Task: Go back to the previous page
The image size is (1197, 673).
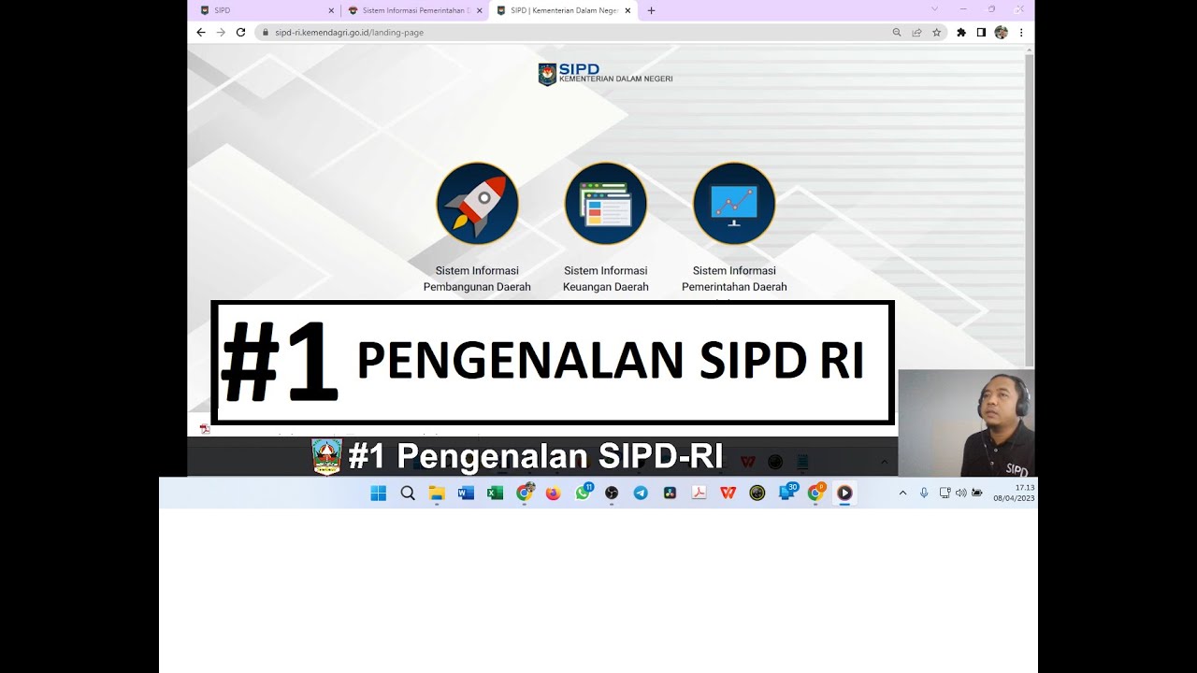Action: coord(200,32)
